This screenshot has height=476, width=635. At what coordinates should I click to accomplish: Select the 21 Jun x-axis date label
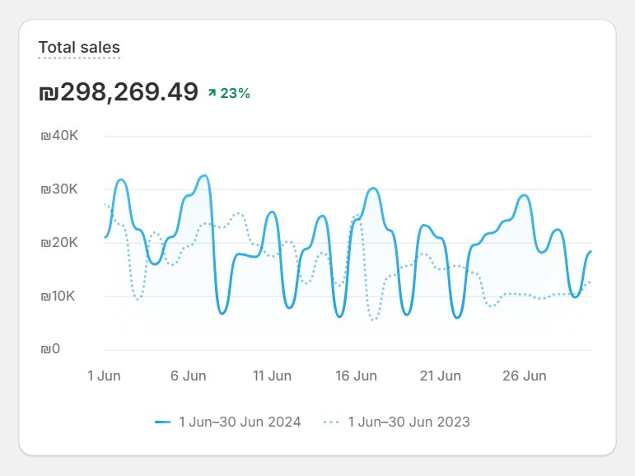[440, 376]
